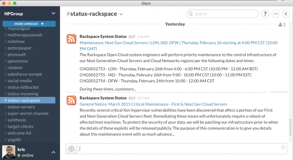This screenshot has height=160, width=293.
Task: Open the #status-rackspace channel dropdown arrow
Action: click(121, 14)
